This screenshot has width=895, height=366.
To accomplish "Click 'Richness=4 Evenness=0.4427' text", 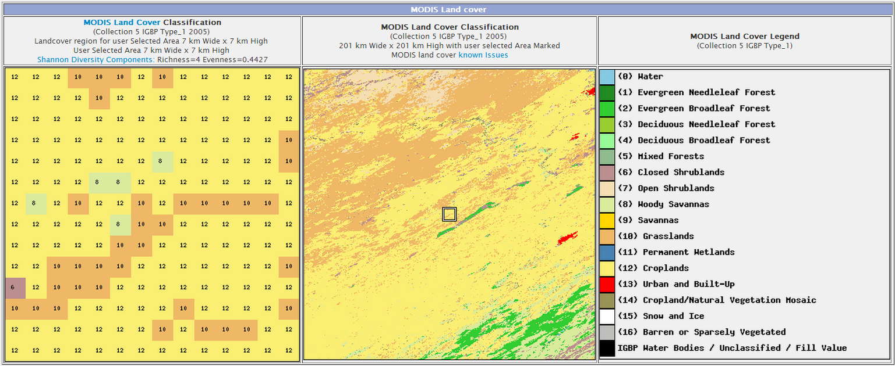I will point(213,60).
